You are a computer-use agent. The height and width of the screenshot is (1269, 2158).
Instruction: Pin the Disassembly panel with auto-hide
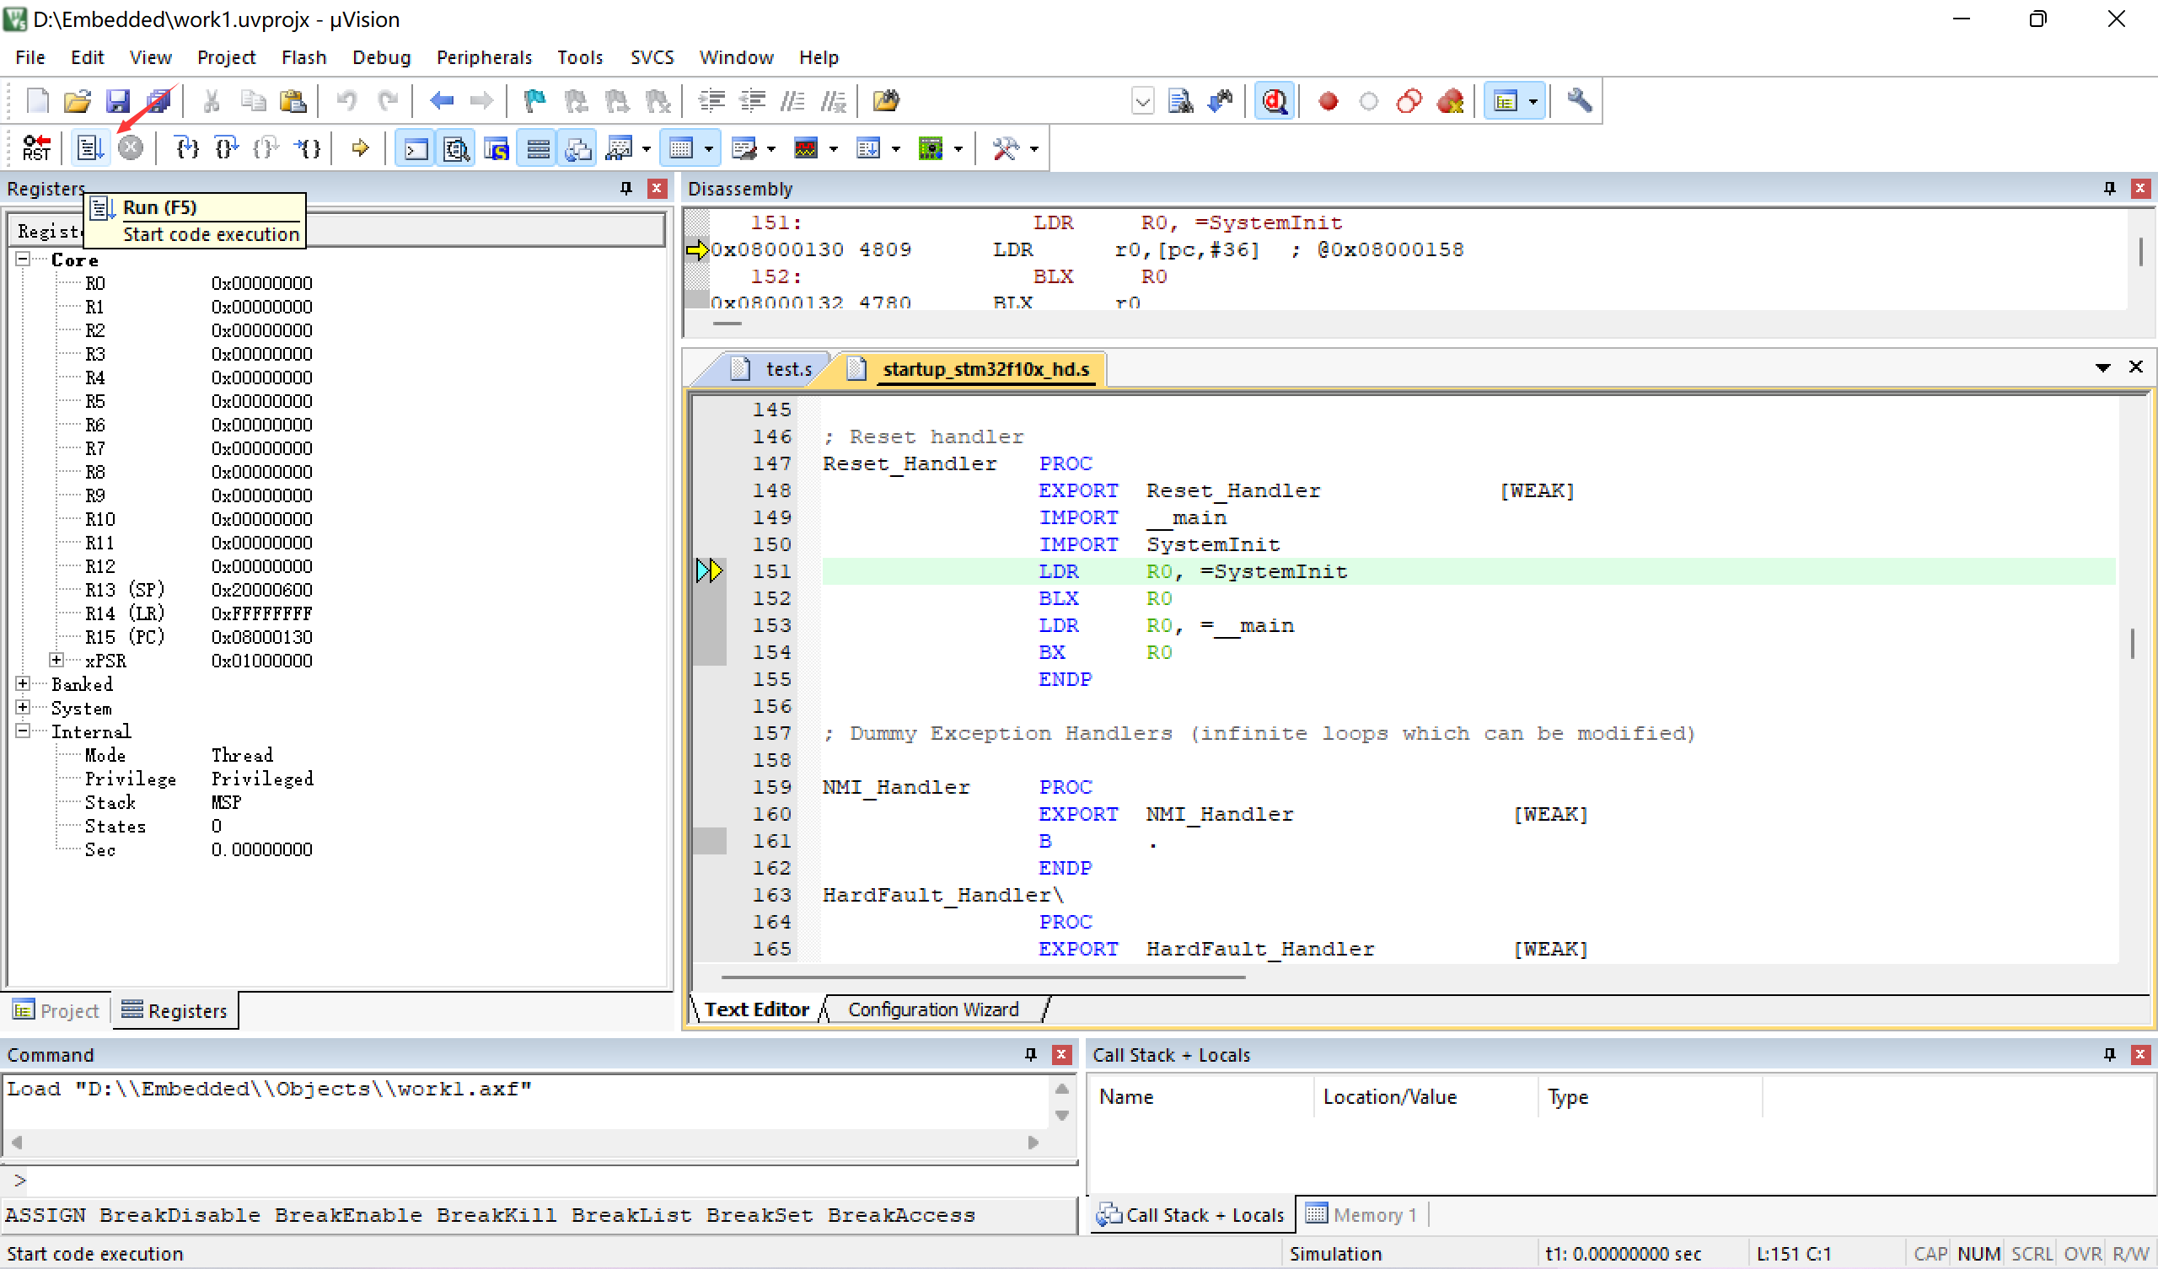2109,188
